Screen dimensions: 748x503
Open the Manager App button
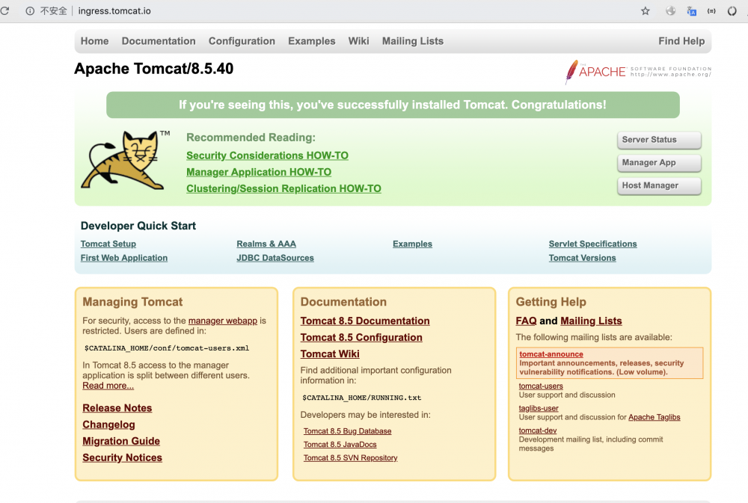[659, 163]
